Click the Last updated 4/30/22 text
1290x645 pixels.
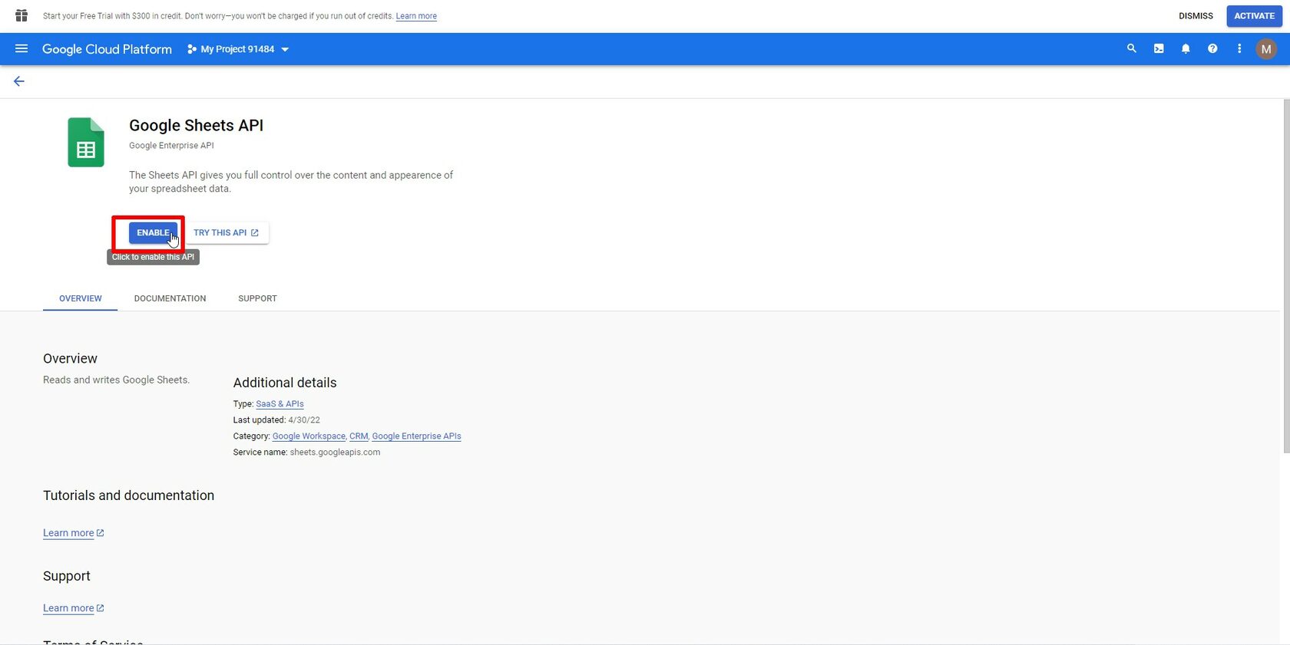[x=276, y=420]
